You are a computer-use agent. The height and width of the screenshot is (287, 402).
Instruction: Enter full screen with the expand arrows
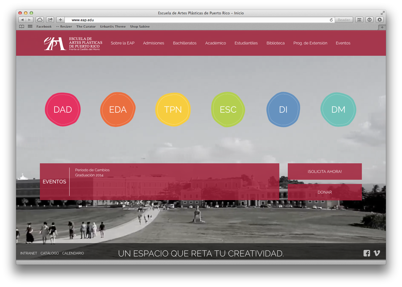pos(382,13)
